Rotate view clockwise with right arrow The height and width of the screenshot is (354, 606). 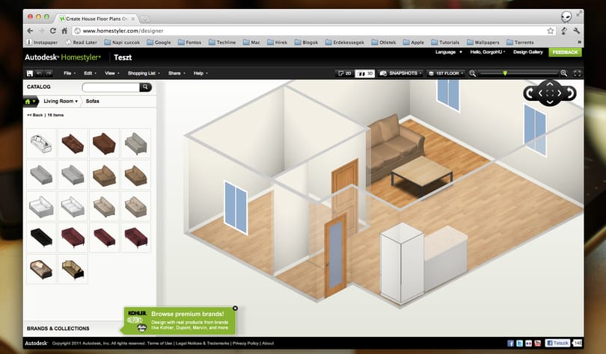(570, 93)
